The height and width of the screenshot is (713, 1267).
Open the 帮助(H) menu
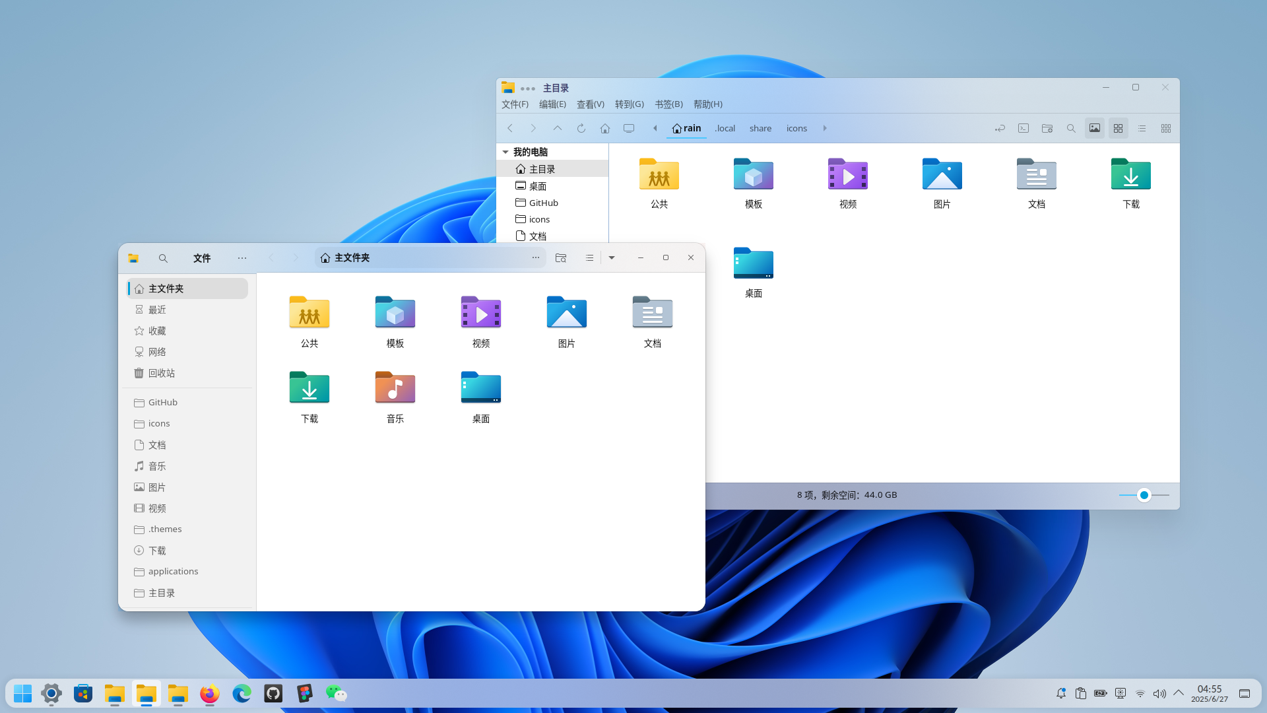pos(708,104)
